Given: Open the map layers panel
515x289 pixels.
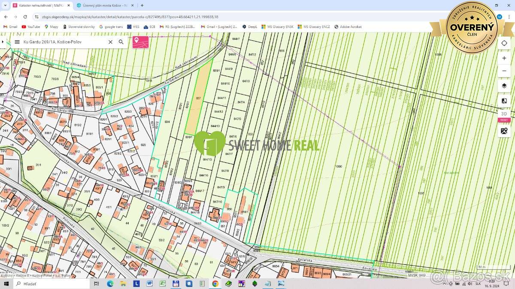Looking at the screenshot, I should click(x=504, y=86).
